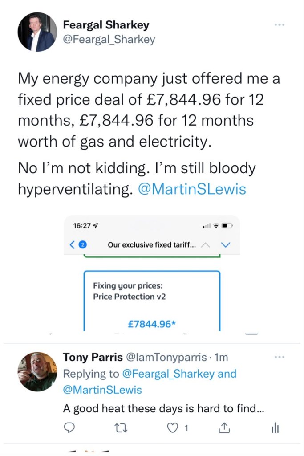304x456 pixels.
Task: Open Feargal Sharkey's profile picture
Action: pyautogui.click(x=37, y=32)
